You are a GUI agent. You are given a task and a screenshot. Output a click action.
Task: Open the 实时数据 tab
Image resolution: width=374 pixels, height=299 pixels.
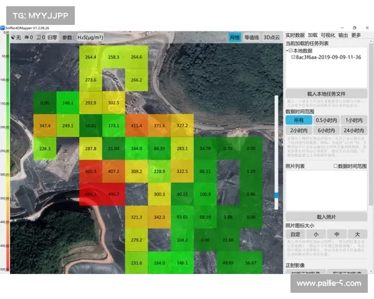[295, 36]
